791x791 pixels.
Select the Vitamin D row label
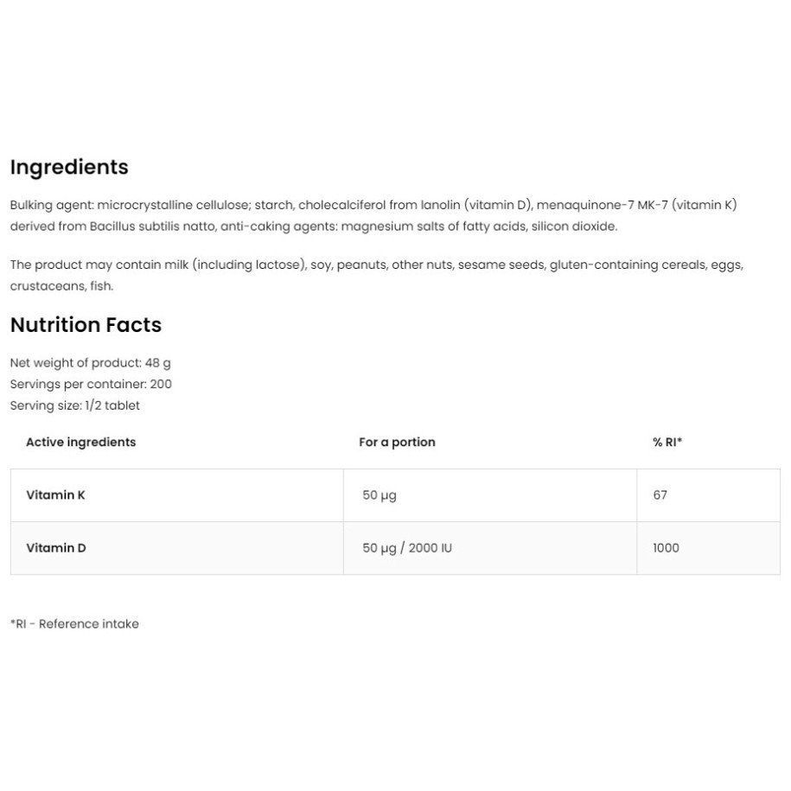[56, 548]
